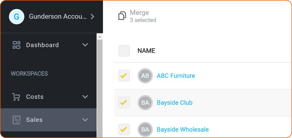Expand the Costs section chevron
The height and width of the screenshot is (138, 292).
coord(85,97)
